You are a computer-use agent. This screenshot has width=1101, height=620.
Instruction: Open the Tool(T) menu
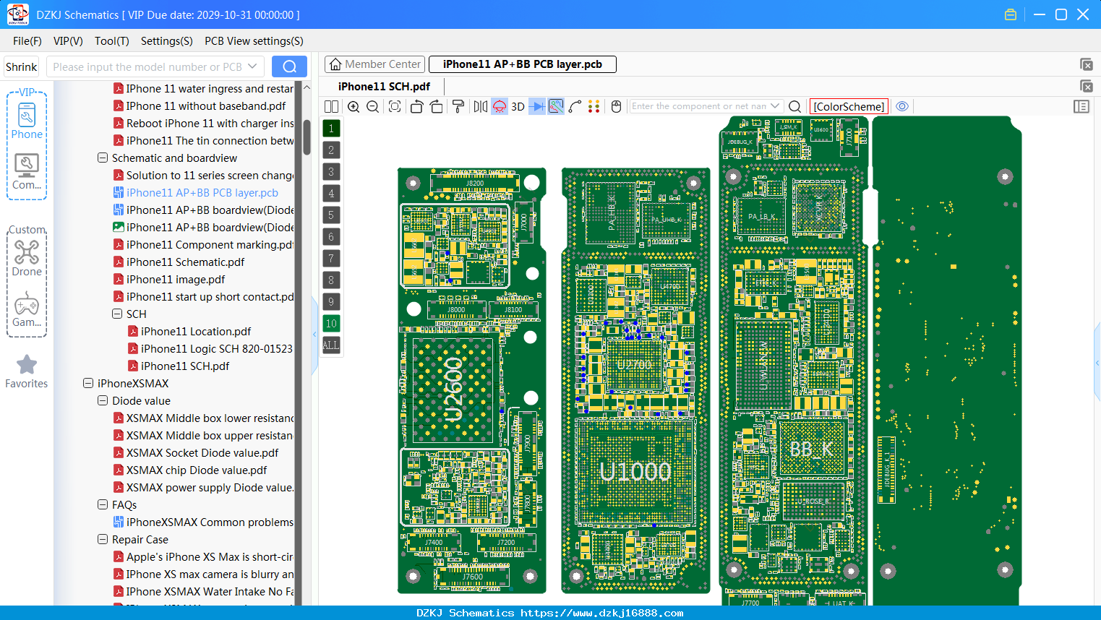pos(112,41)
